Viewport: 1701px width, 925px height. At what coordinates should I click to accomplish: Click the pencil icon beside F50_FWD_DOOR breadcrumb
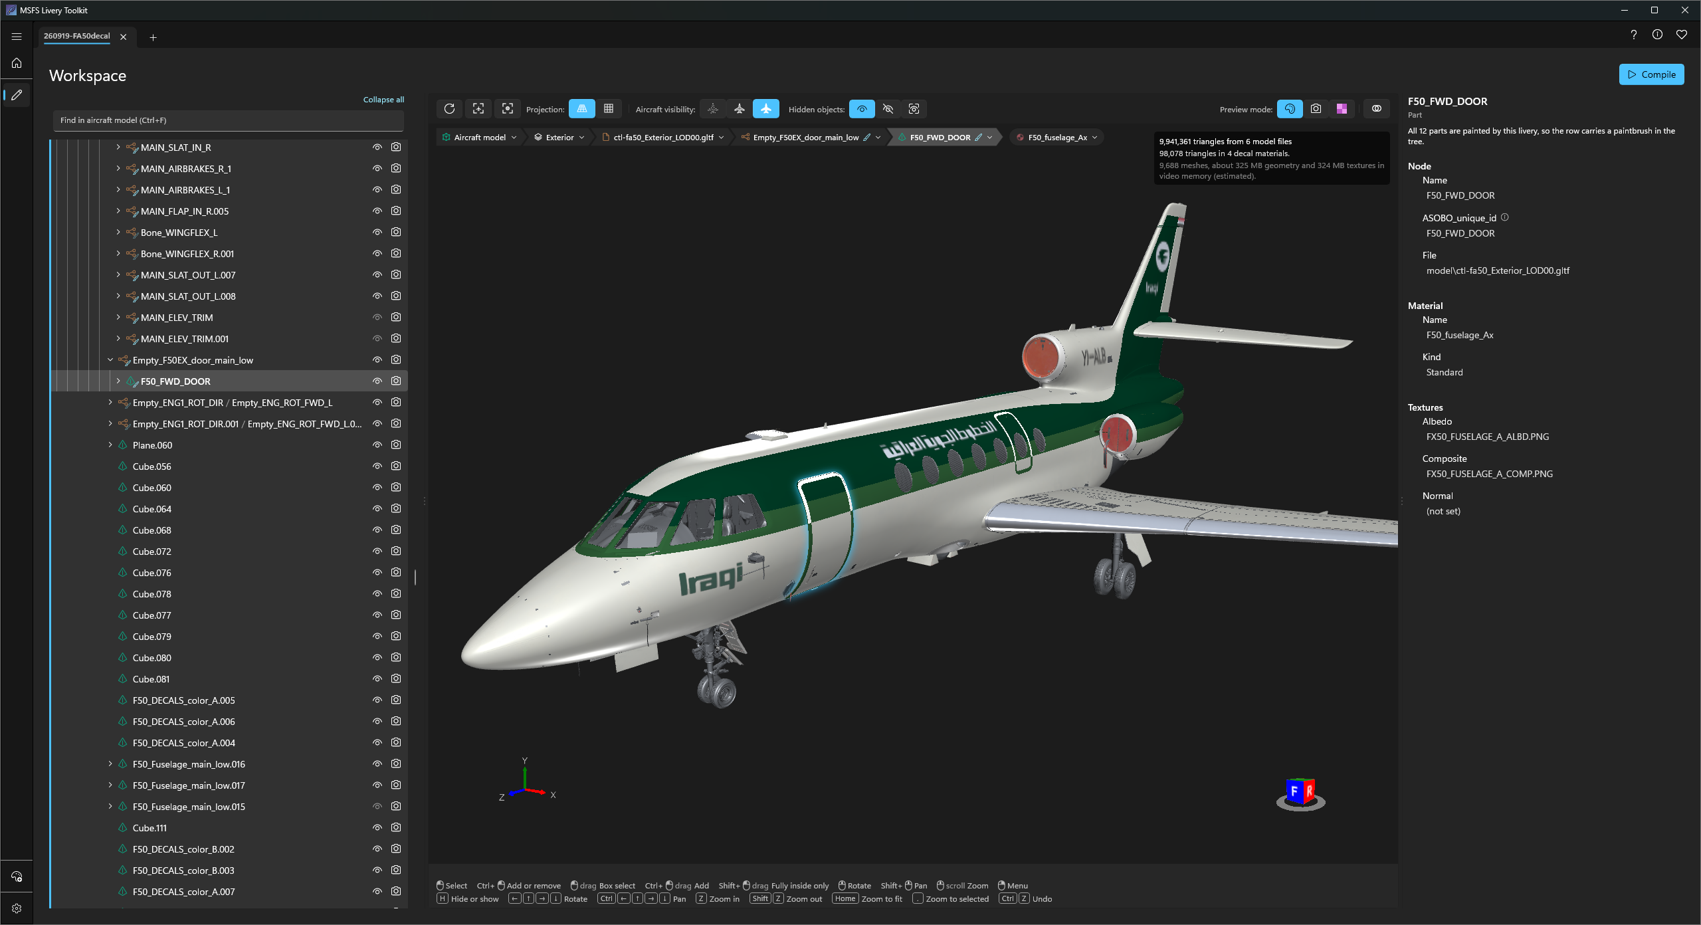(x=979, y=138)
